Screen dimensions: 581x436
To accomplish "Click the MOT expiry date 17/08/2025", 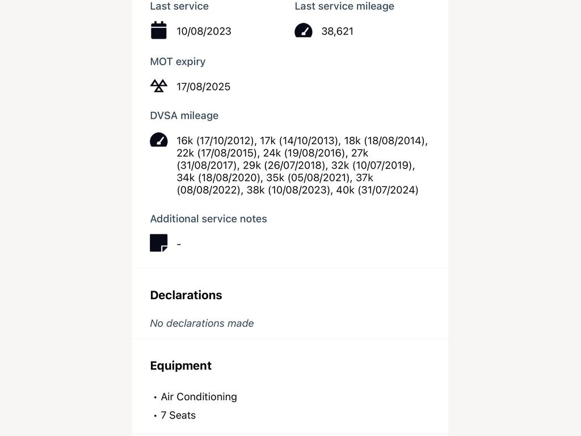I will 204,87.
